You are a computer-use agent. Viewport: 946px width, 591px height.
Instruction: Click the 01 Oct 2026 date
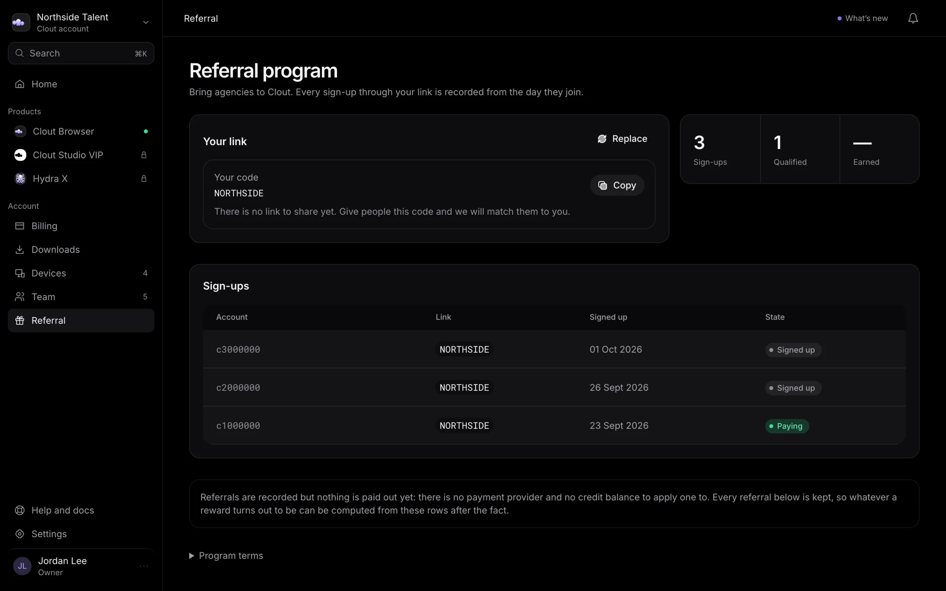616,349
